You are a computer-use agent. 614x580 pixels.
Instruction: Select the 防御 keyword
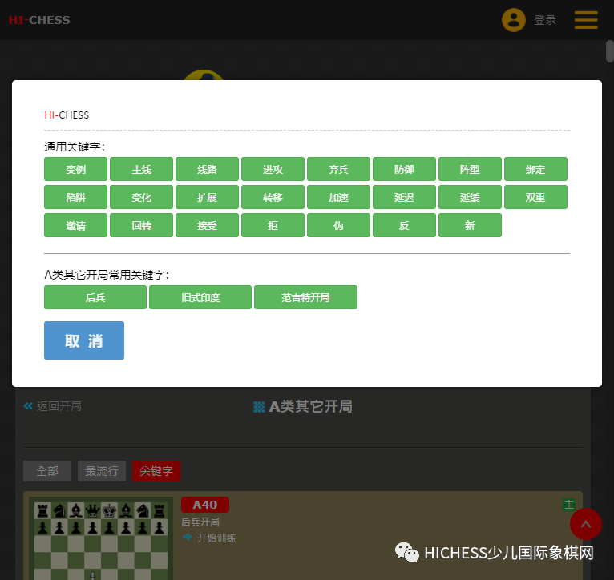point(404,169)
